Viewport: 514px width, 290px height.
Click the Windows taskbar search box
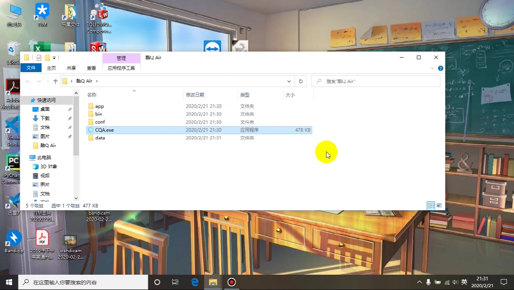point(81,282)
